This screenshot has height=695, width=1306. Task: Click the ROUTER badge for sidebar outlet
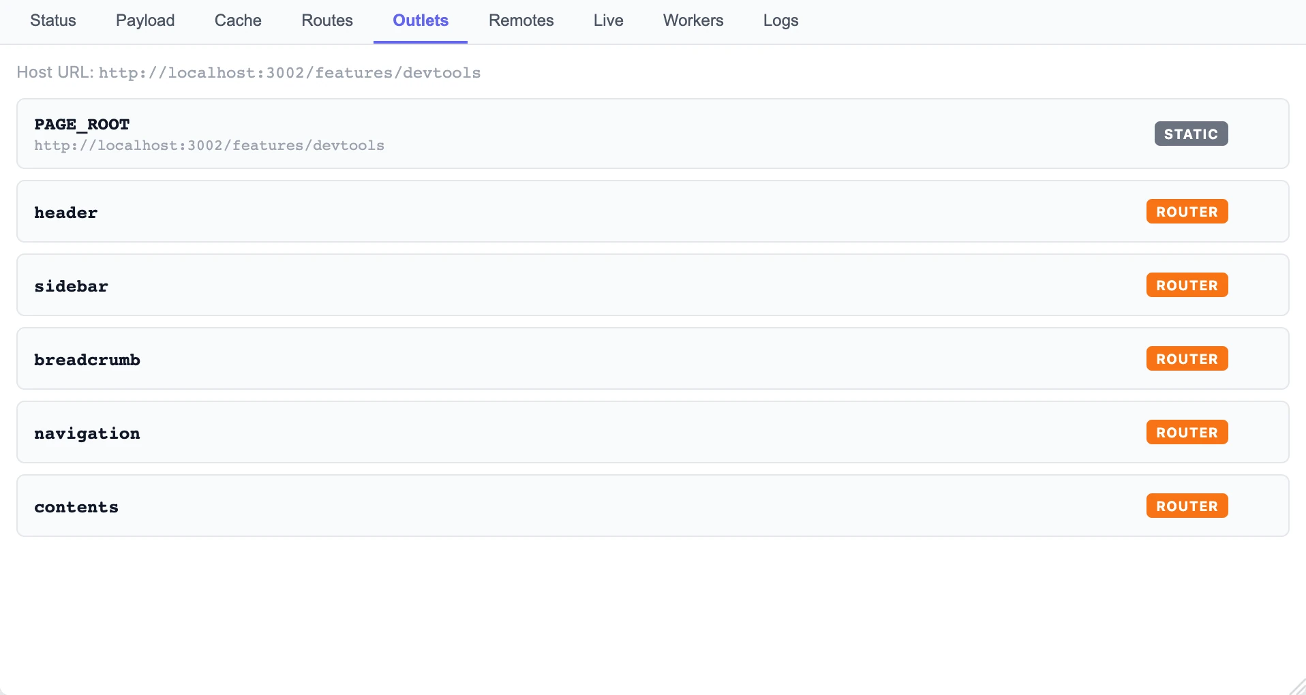click(1187, 285)
